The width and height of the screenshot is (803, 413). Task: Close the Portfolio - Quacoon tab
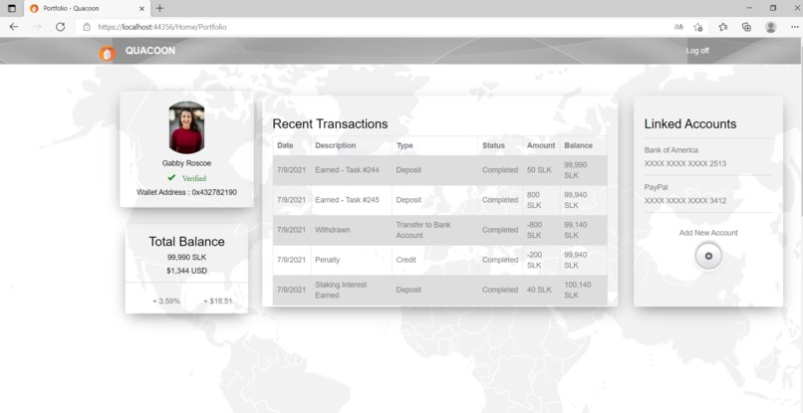pos(141,8)
